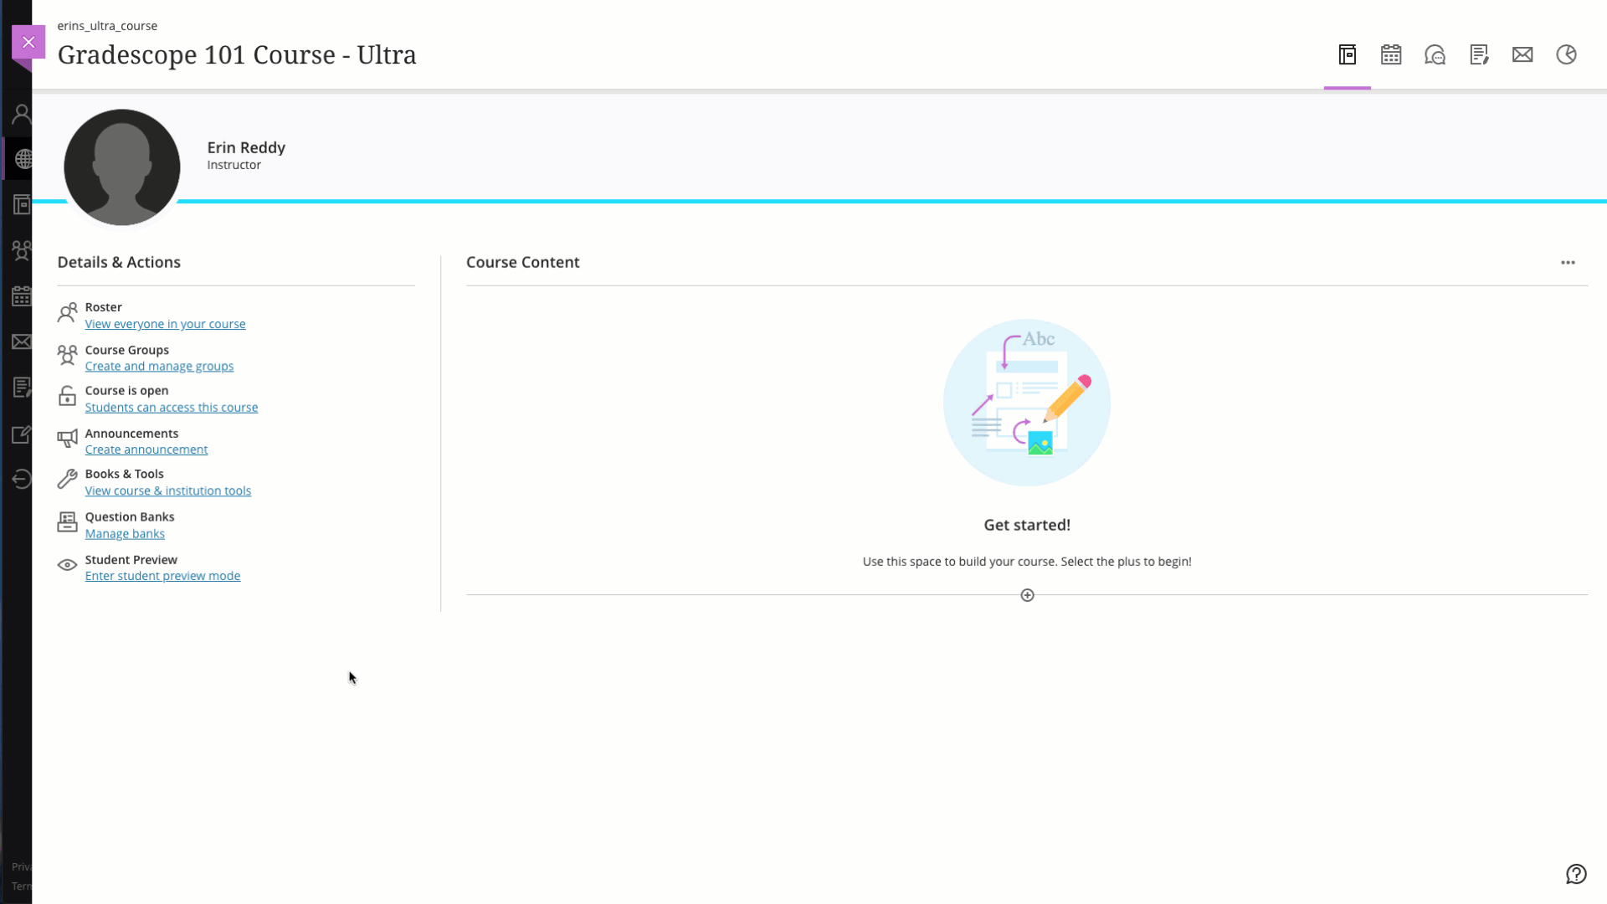Click the Student Preview eye icon
The width and height of the screenshot is (1607, 904).
[67, 565]
